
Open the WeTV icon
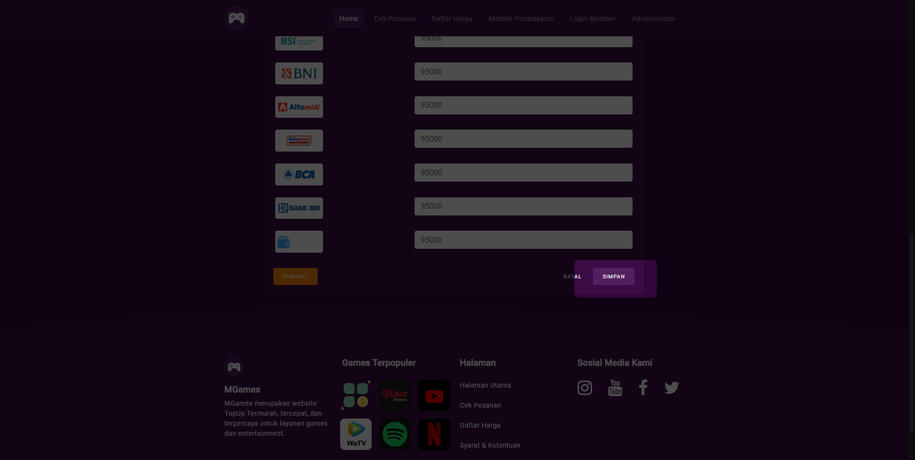(x=356, y=434)
